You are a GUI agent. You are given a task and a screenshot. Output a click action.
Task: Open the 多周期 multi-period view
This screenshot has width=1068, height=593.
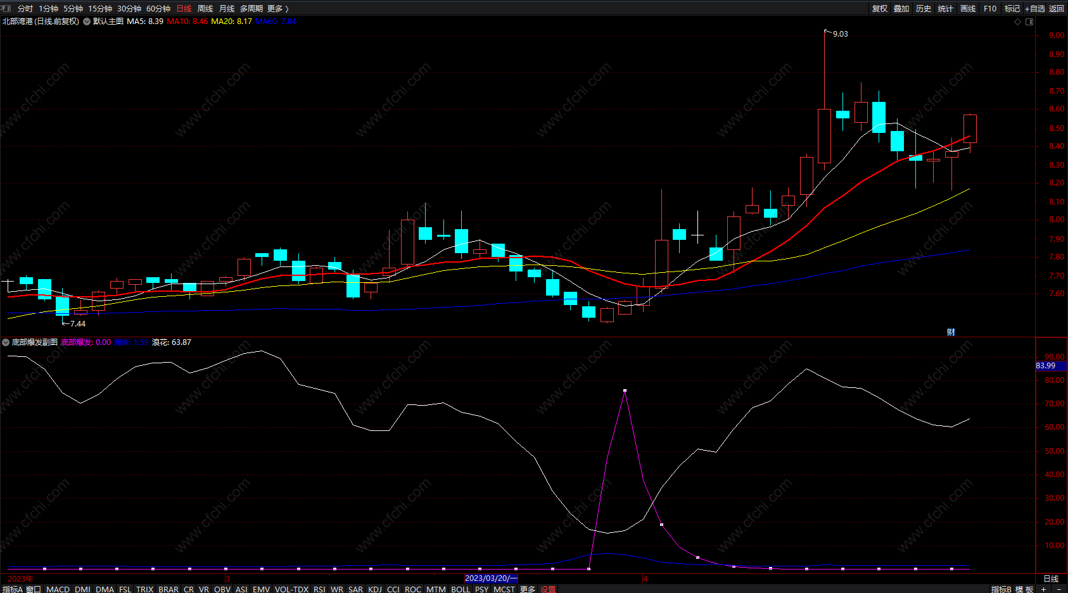251,9
